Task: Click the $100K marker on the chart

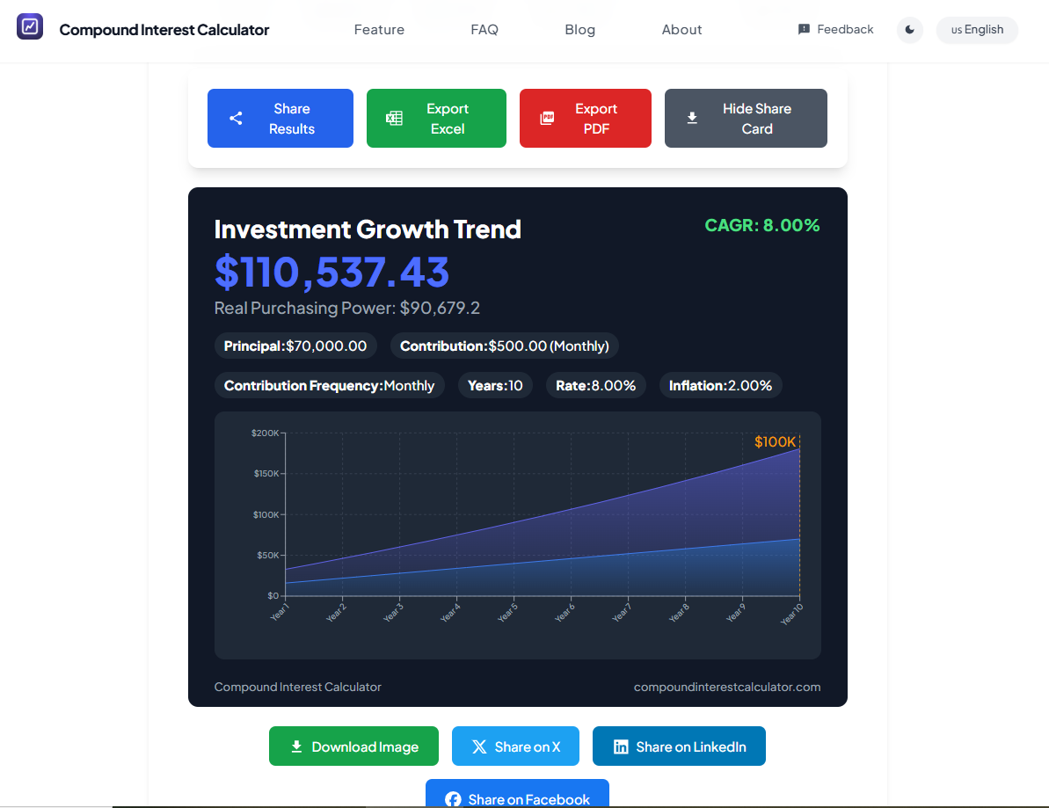Action: click(x=775, y=441)
